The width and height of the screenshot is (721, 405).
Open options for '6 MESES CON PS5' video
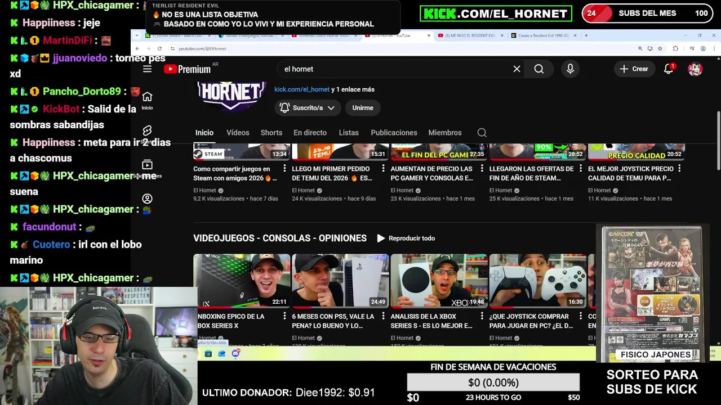[383, 317]
